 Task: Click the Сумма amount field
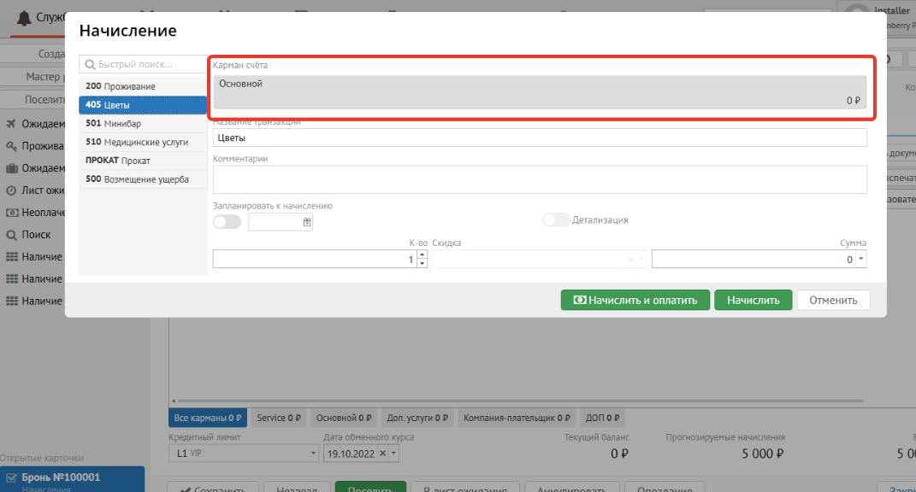coord(754,259)
